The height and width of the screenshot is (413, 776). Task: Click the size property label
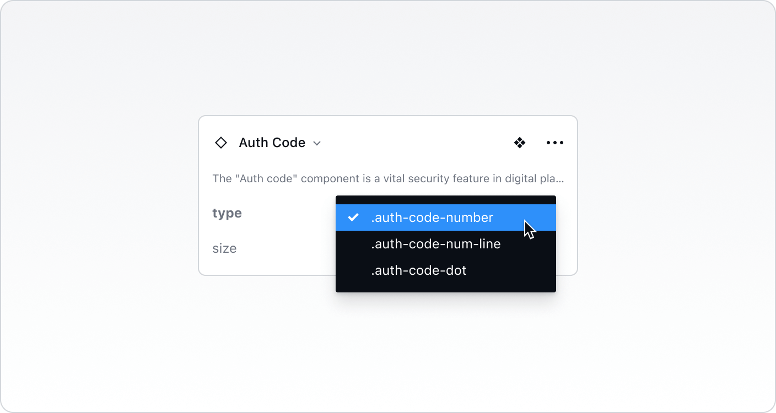point(224,248)
